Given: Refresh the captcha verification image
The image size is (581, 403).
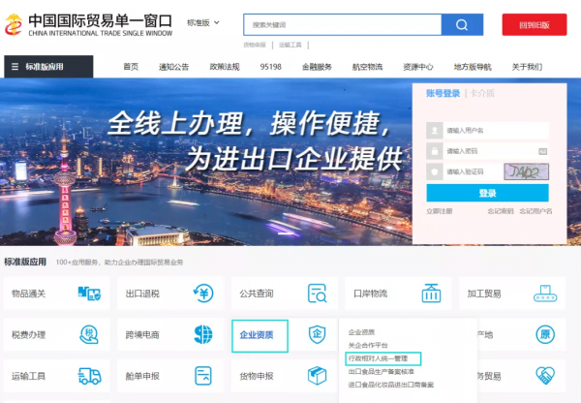Looking at the screenshot, I should (526, 171).
